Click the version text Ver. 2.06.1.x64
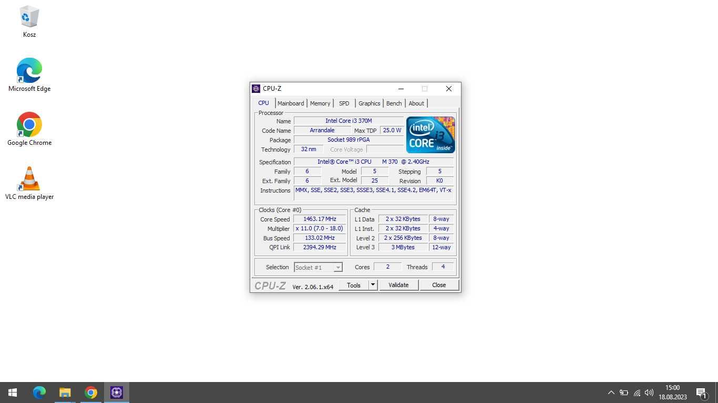Viewport: 718px width, 403px height. click(x=313, y=287)
